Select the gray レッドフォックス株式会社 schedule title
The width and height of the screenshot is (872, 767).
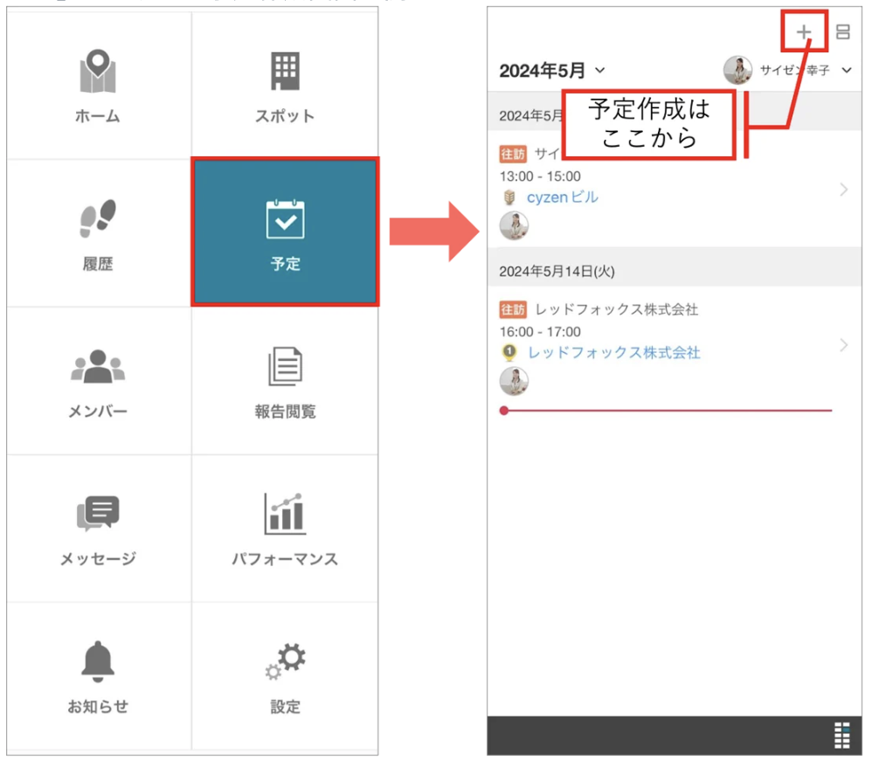click(616, 310)
